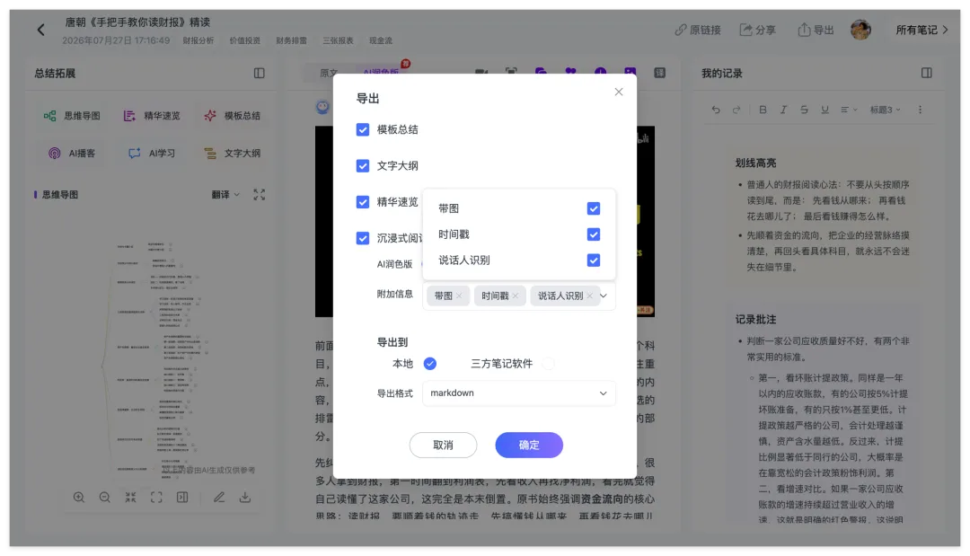
Task: Remove the 说话人识别 tag
Action: [589, 296]
